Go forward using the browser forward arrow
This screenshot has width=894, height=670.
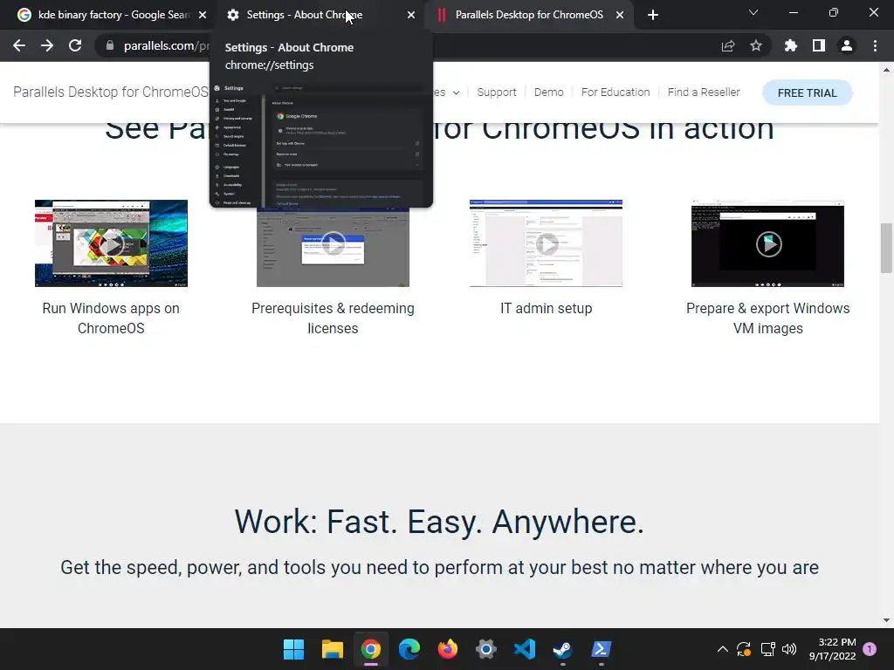(47, 45)
